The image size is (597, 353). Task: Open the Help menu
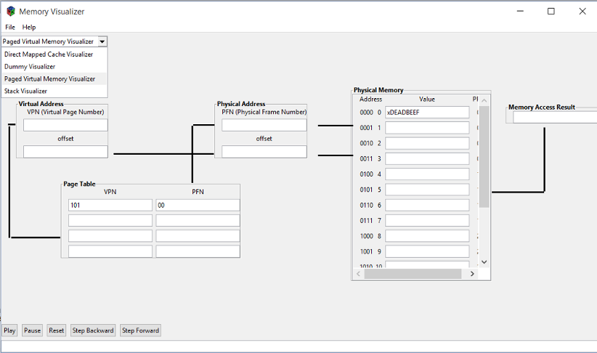29,27
